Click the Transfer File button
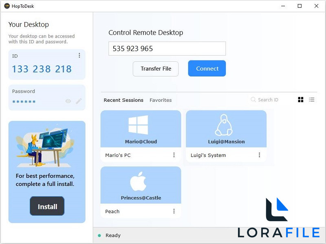326x244 pixels. point(156,69)
